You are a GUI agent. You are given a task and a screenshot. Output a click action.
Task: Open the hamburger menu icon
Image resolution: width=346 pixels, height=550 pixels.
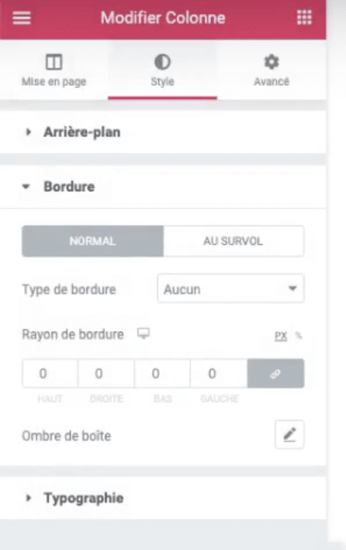pos(22,18)
